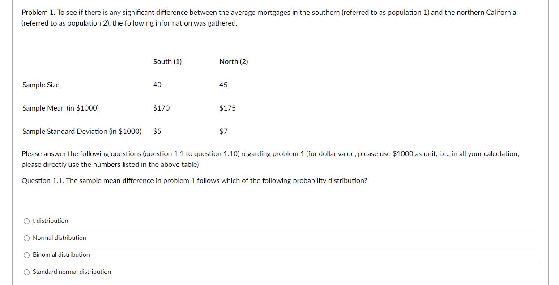Screen dimensions: 559x285
Task: Click the Normal distribution label text
Action: [59, 238]
